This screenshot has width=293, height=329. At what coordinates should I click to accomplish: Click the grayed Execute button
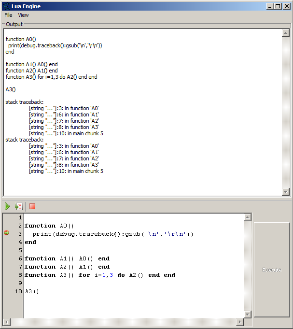tap(272, 270)
